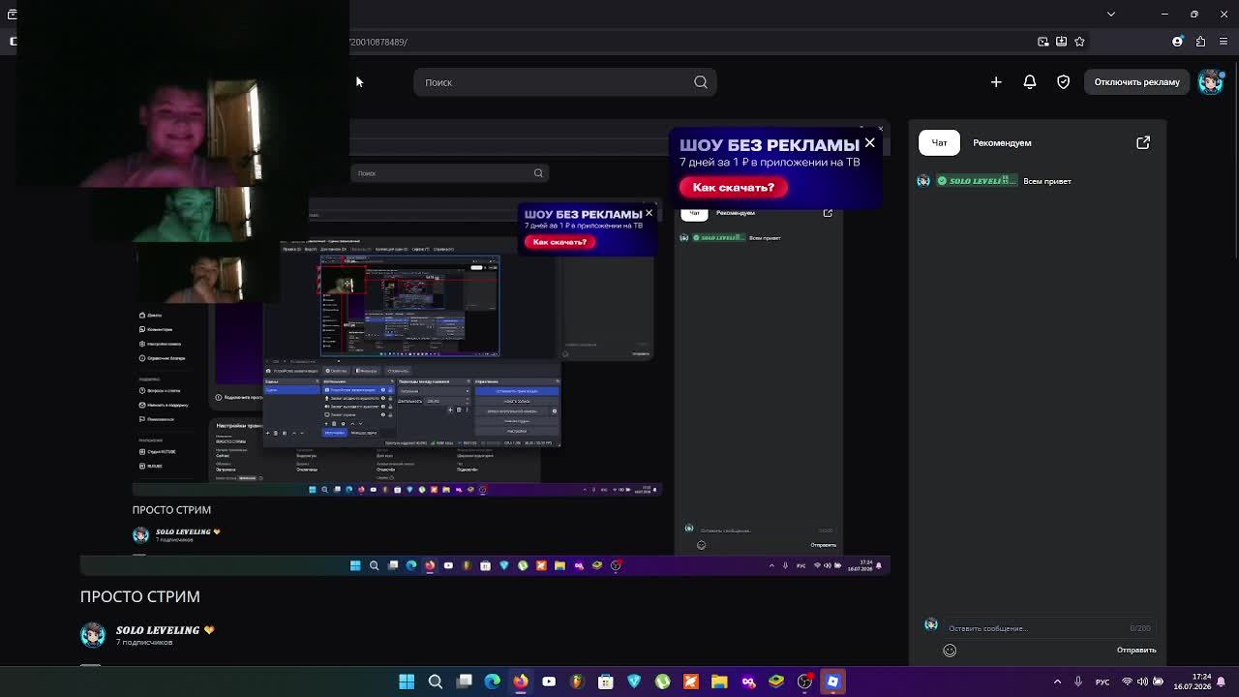Click Как скачать? on the large ad banner
Viewport: 1239px width, 697px height.
(734, 187)
